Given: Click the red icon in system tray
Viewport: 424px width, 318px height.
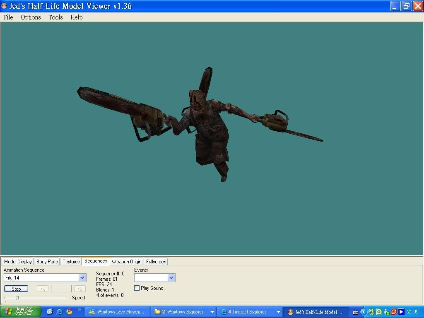Looking at the screenshot, I should tap(394, 312).
